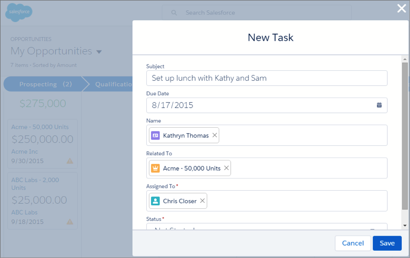Click the 9/18/2015 close date
Screen dimensions: 410x258
27,222
